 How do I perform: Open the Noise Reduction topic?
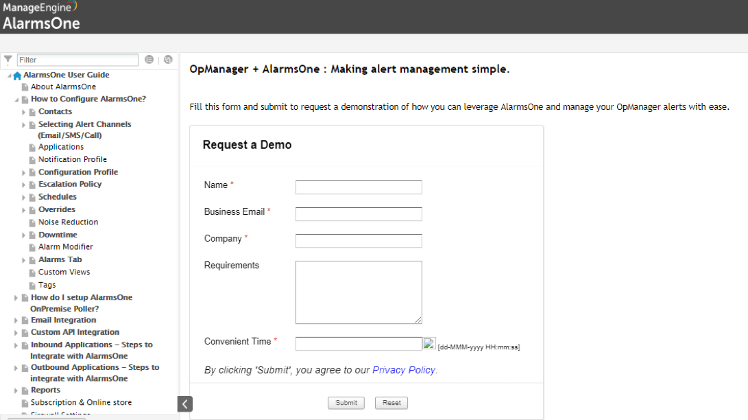[x=68, y=222]
